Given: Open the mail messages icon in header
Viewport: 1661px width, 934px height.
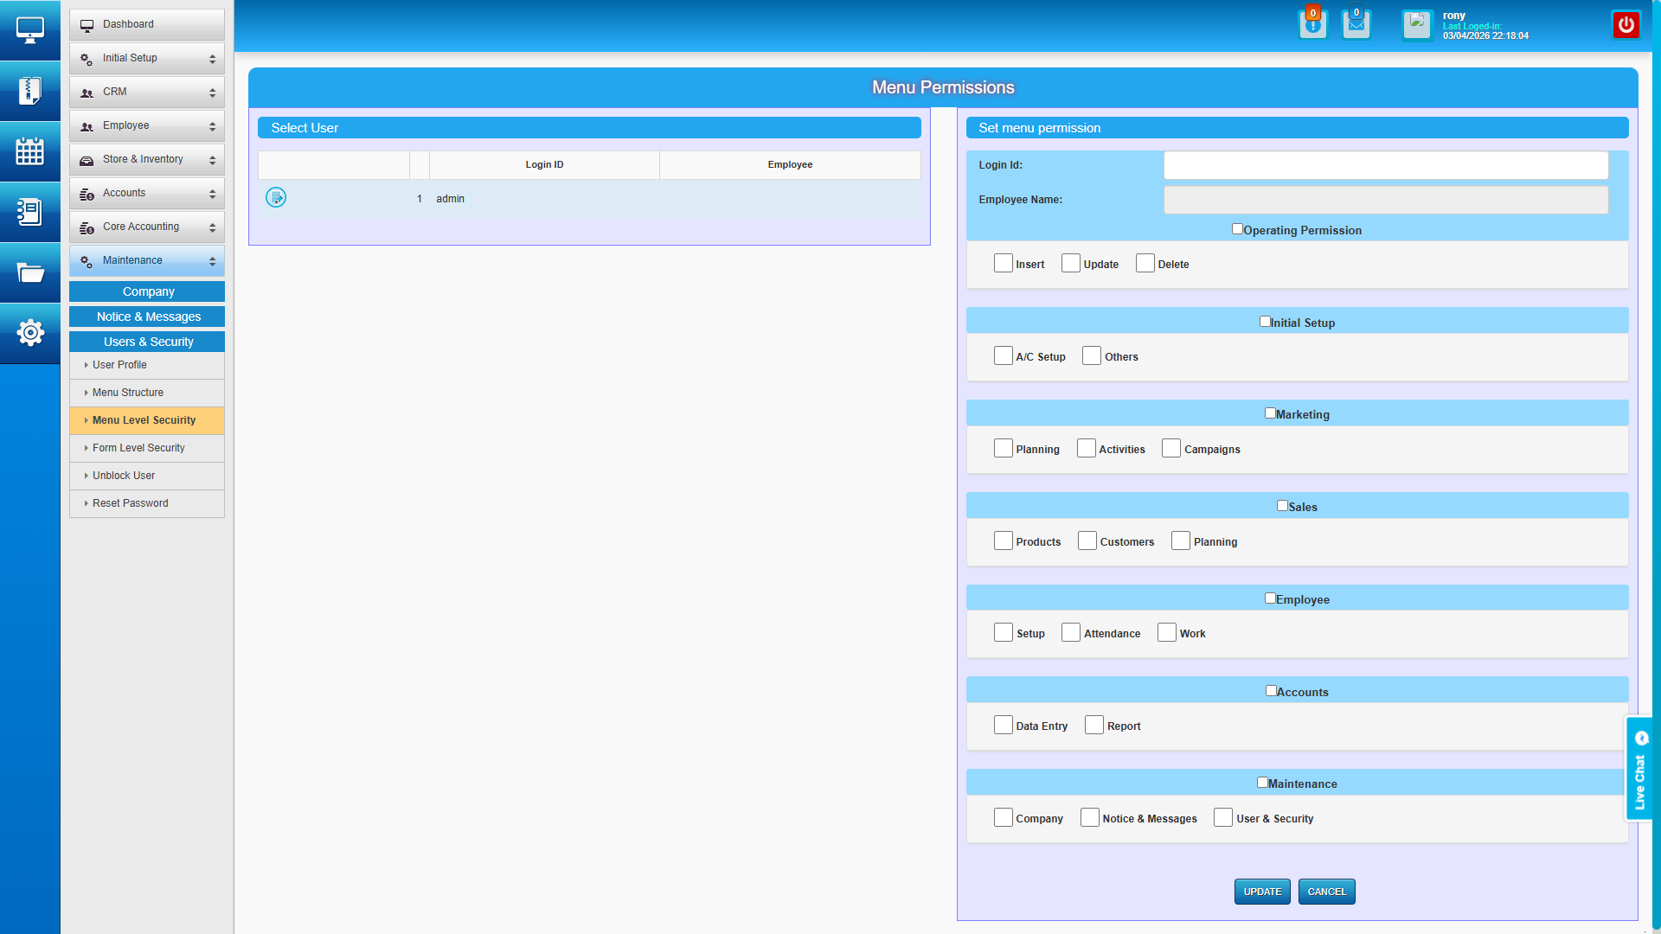Looking at the screenshot, I should (1356, 25).
